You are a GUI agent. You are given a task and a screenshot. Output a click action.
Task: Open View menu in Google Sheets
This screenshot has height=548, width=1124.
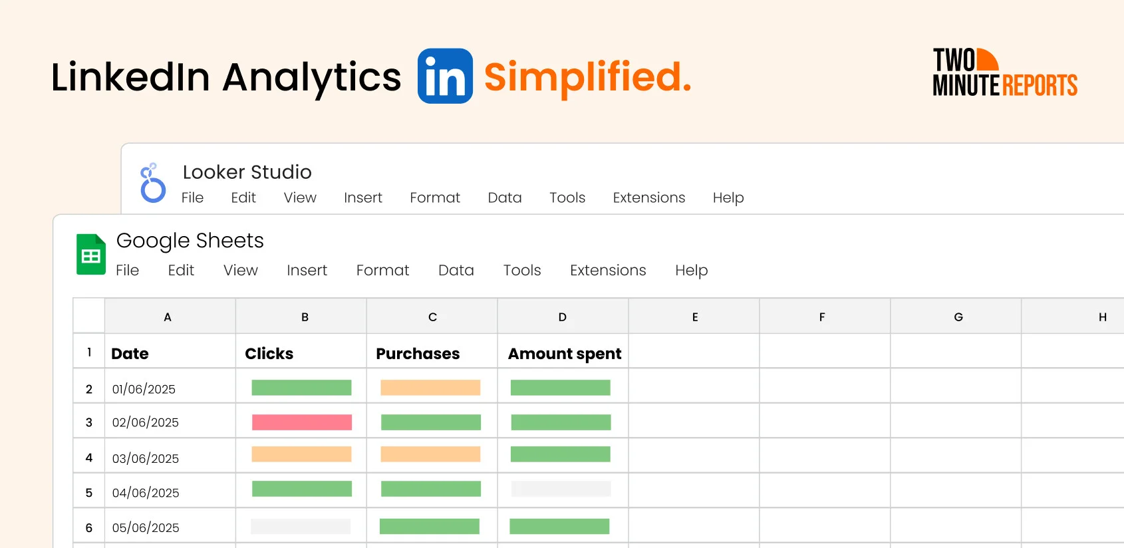click(x=241, y=270)
